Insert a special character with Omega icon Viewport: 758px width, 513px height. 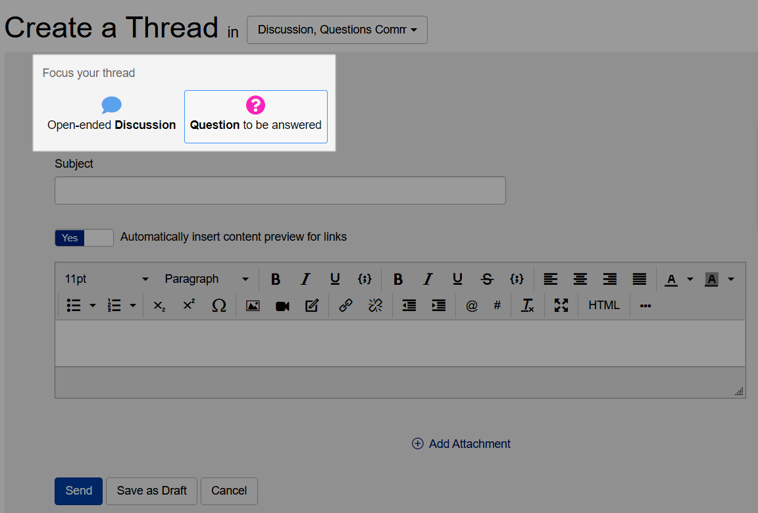[219, 305]
